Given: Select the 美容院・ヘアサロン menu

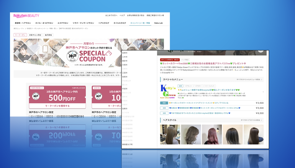Looking at the screenshot, I should 23,23.
